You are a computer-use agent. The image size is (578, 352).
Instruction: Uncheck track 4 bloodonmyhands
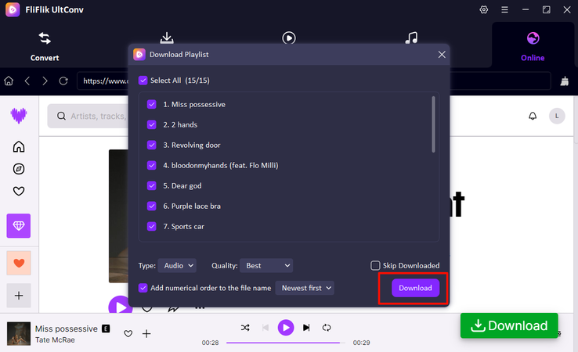point(151,165)
